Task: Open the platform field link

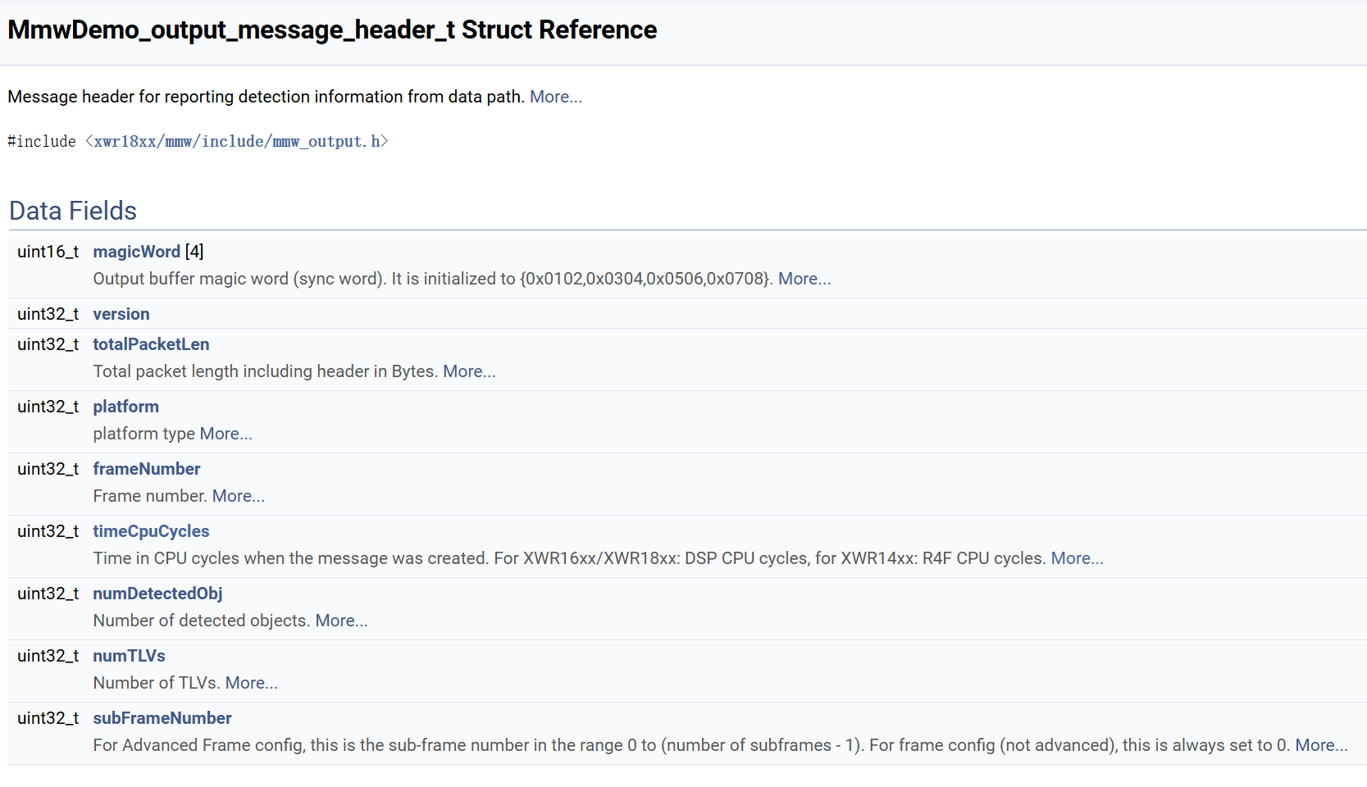Action: pyautogui.click(x=125, y=407)
